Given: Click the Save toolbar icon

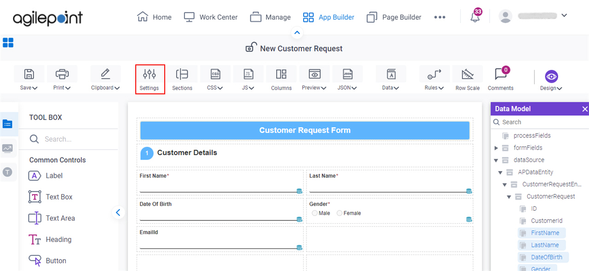Looking at the screenshot, I should [29, 74].
